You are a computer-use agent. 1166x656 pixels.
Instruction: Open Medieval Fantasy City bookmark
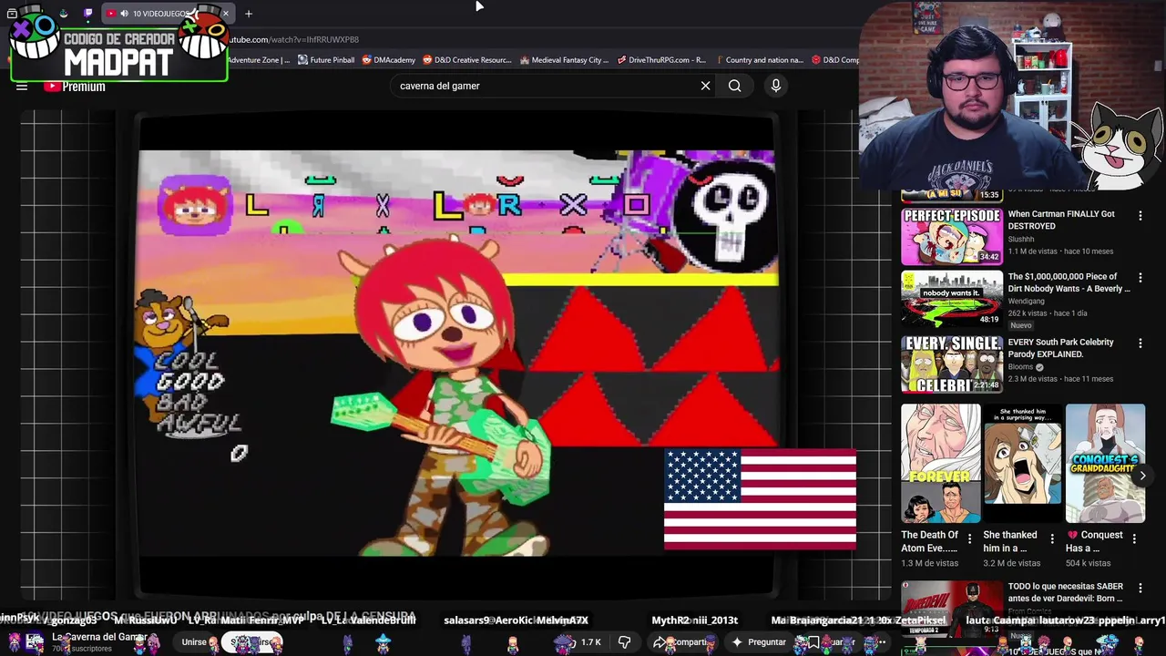coord(564,60)
